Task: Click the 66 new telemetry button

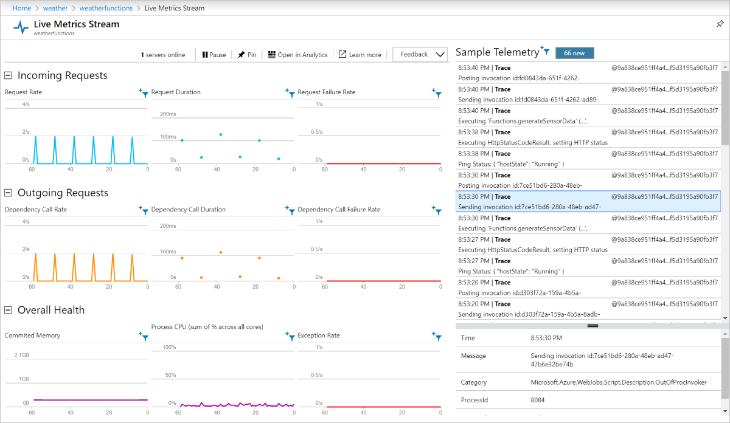Action: click(x=574, y=53)
